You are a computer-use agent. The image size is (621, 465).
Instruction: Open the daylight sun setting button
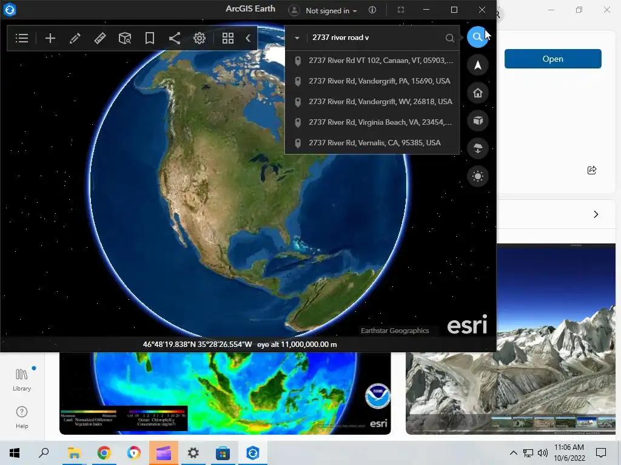(478, 176)
